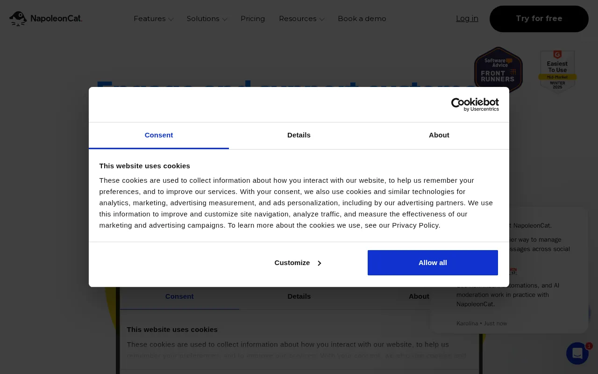This screenshot has height=374, width=598.
Task: Open the NapoleonCat logo home link
Action: pos(46,19)
